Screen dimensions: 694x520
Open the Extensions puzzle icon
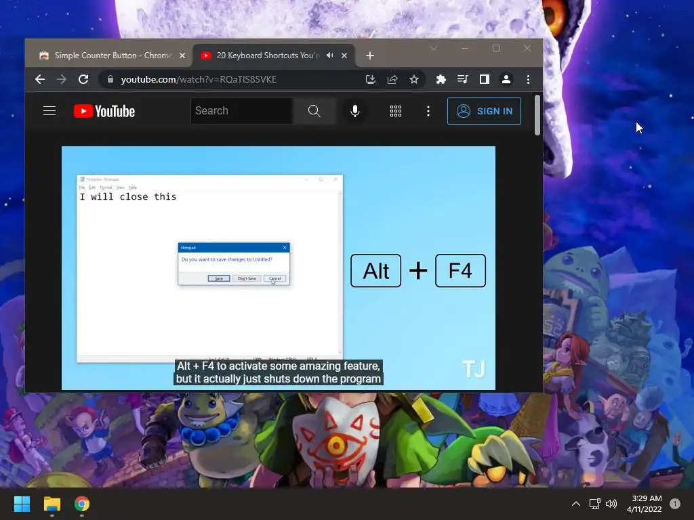tap(441, 79)
